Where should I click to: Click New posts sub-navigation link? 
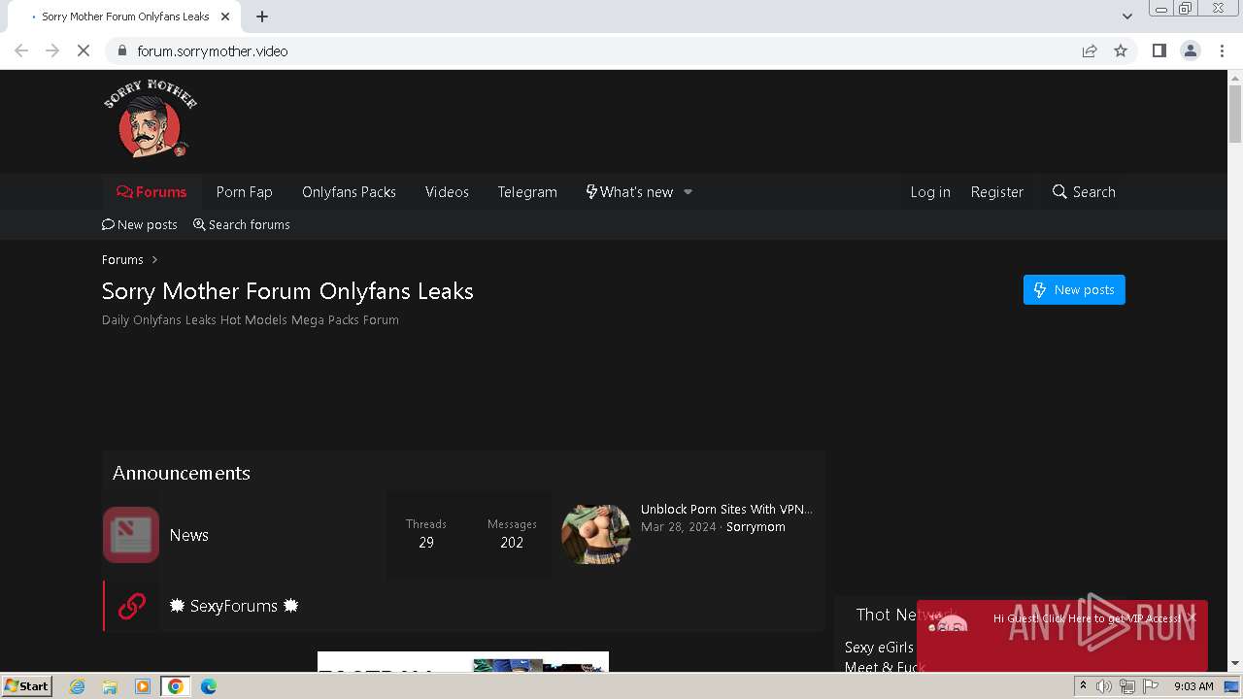[140, 224]
